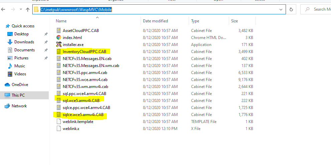Image resolution: width=331 pixels, height=165 pixels.
Task: Select the InventoryCloudPPC.CAB file name
Action: point(85,52)
